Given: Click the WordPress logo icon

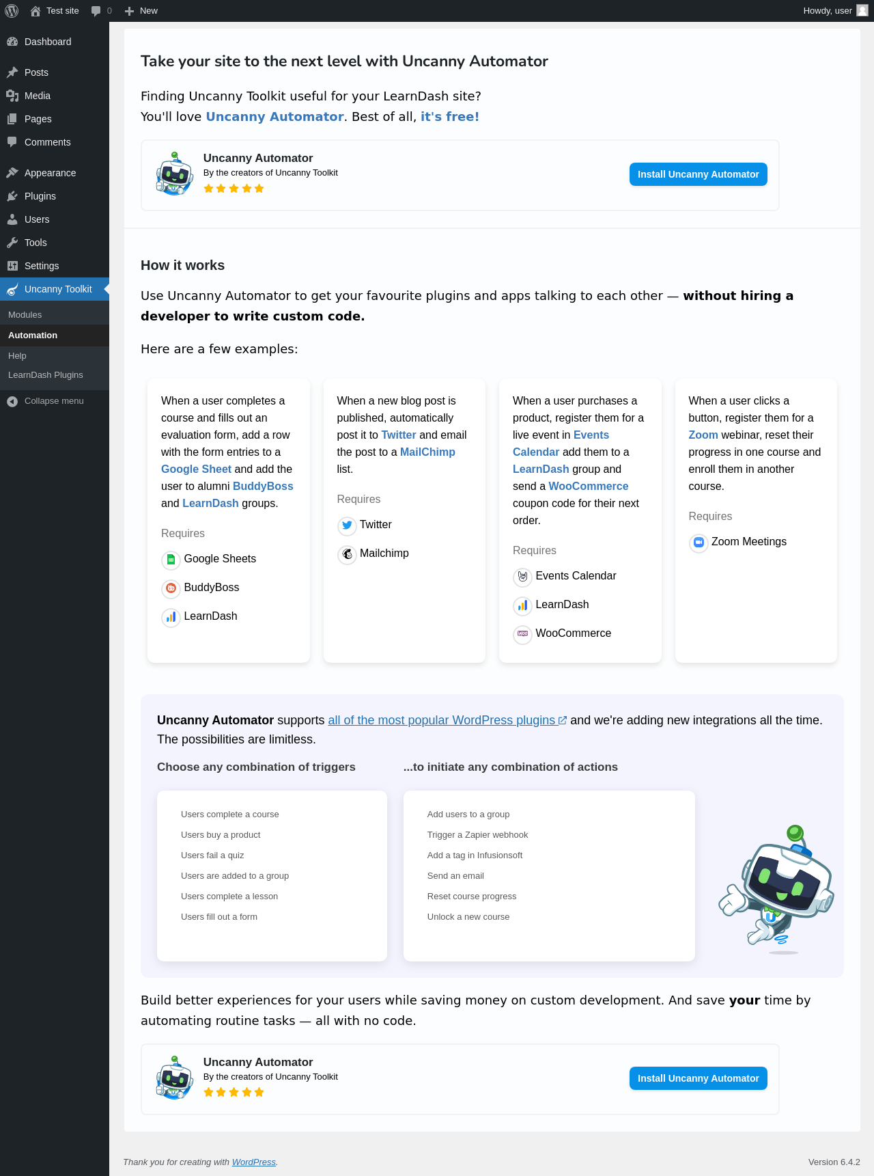Looking at the screenshot, I should 12,11.
